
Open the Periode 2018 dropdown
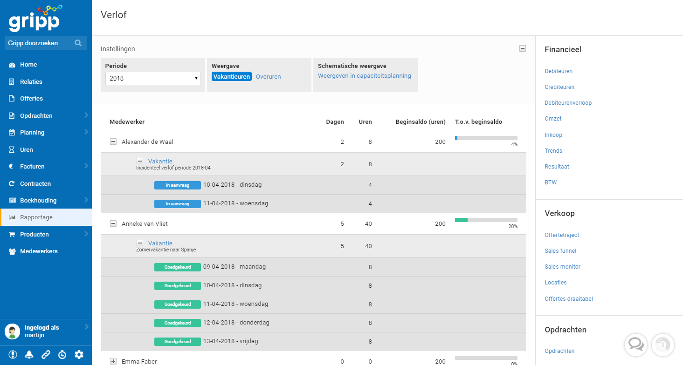(x=153, y=78)
